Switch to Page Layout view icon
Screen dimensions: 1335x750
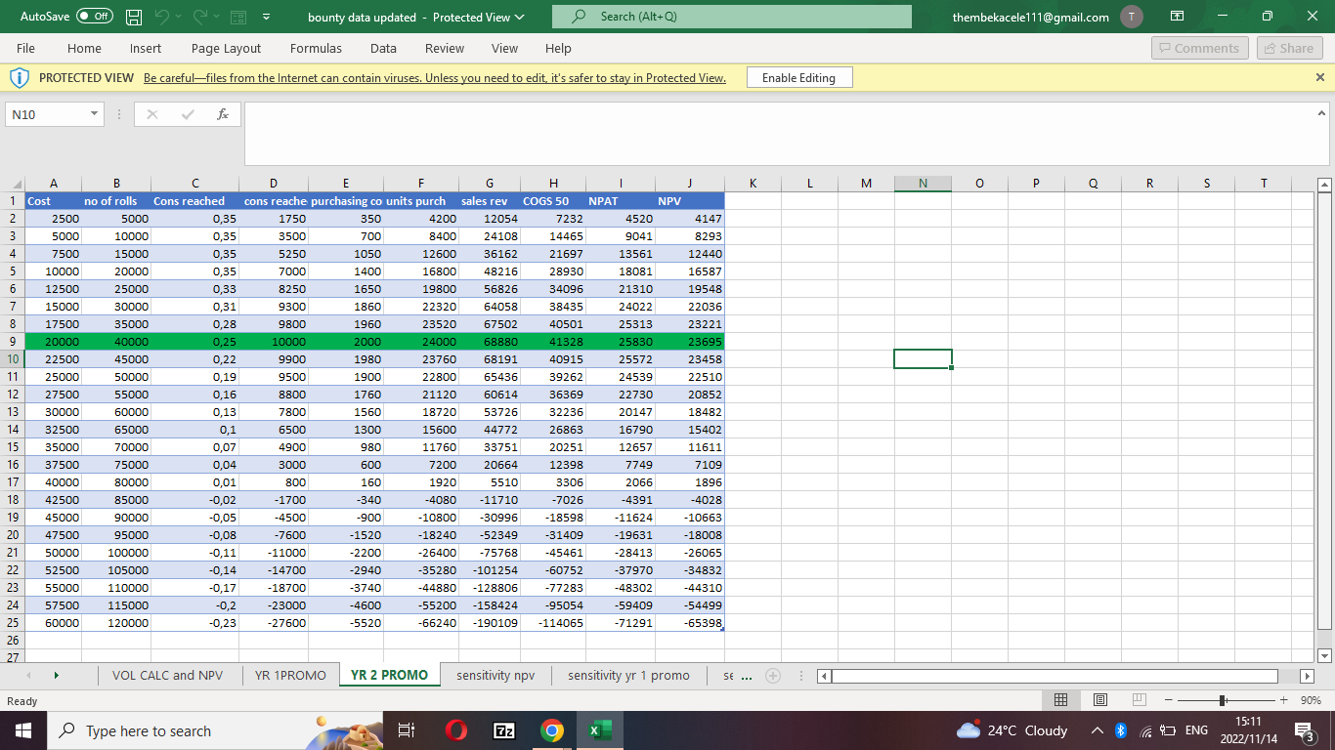point(1099,700)
